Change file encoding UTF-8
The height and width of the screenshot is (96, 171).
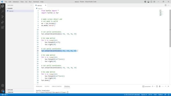(150, 95)
